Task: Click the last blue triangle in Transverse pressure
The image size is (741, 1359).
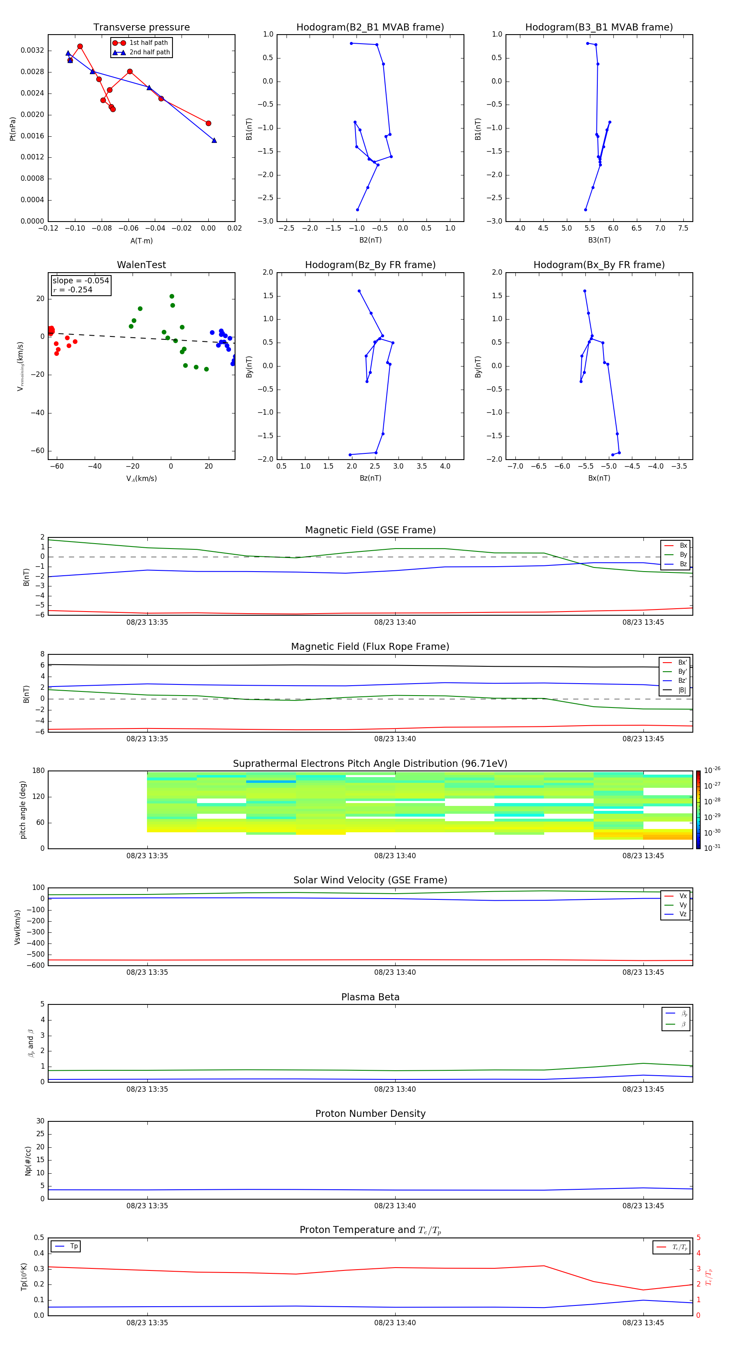Action: (214, 140)
